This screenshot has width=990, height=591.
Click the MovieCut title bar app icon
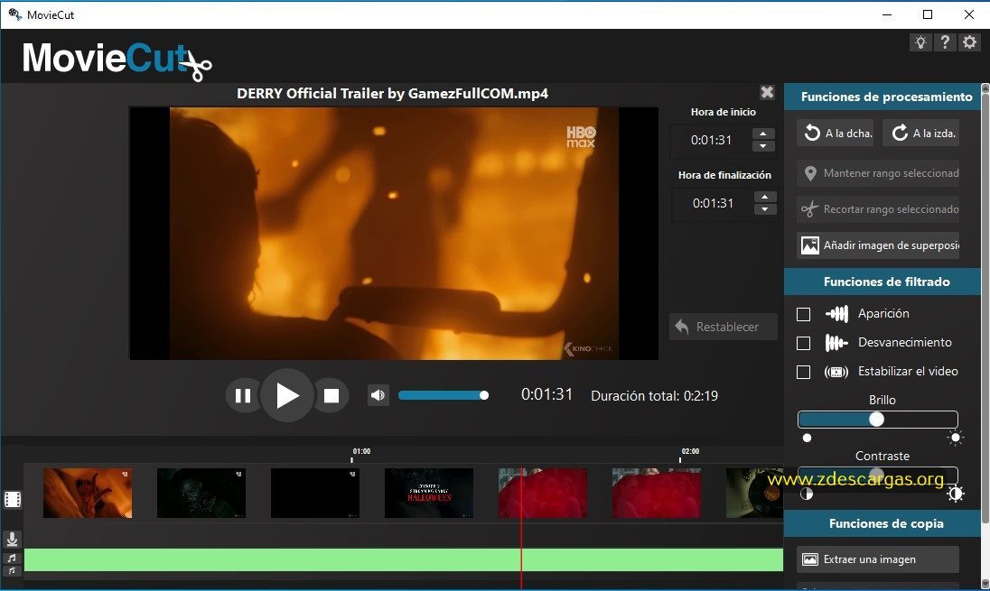pos(14,14)
